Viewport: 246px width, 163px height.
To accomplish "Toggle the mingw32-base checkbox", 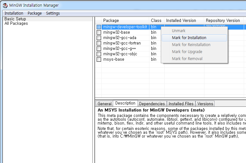I will point(99,32).
